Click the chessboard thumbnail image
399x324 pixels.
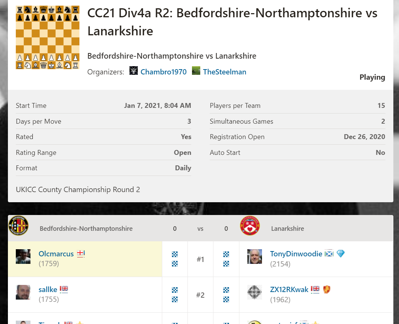(47, 37)
